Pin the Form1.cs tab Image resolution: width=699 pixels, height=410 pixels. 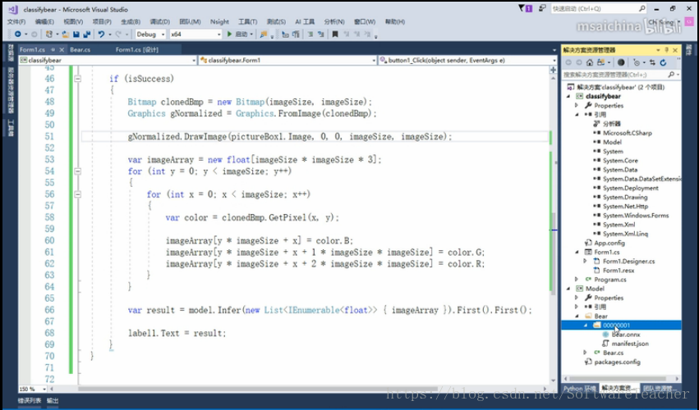click(x=53, y=49)
